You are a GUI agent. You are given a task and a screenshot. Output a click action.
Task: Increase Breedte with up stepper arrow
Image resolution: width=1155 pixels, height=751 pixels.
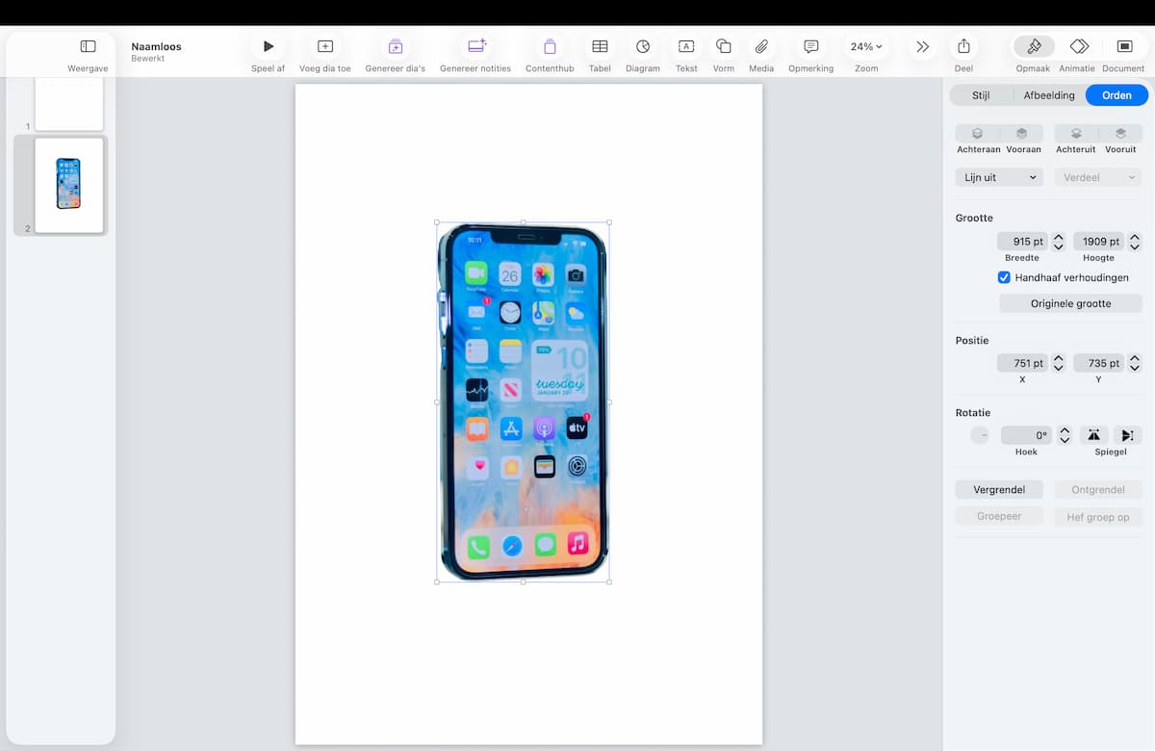point(1059,237)
